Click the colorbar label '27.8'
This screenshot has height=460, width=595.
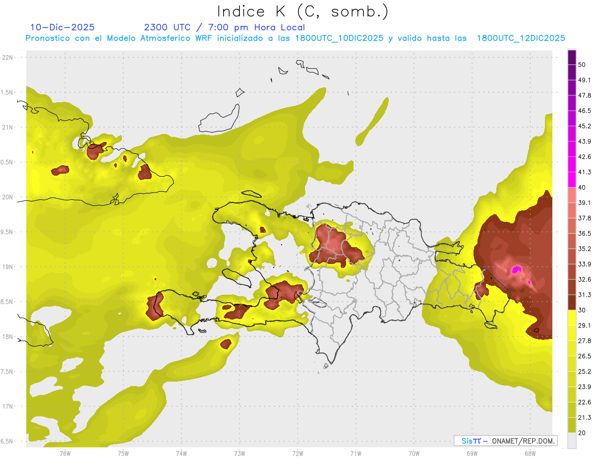pos(585,341)
